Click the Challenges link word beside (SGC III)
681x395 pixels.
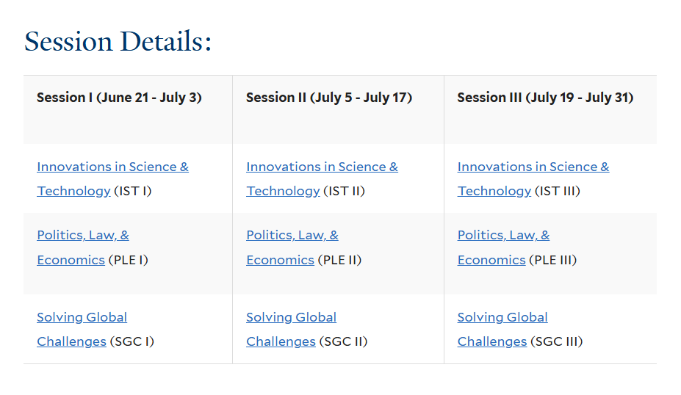(x=491, y=341)
